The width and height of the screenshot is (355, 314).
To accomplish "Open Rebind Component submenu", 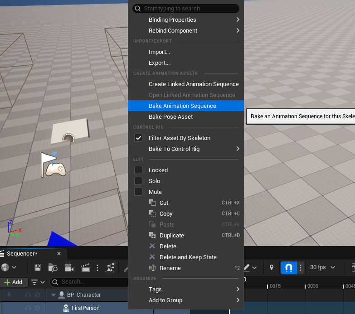I will coord(185,30).
